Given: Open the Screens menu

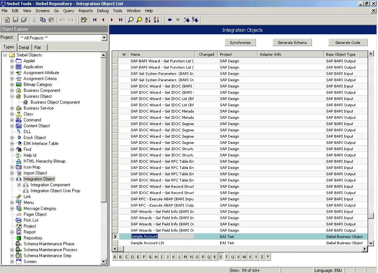Looking at the screenshot, I should click(42, 11).
